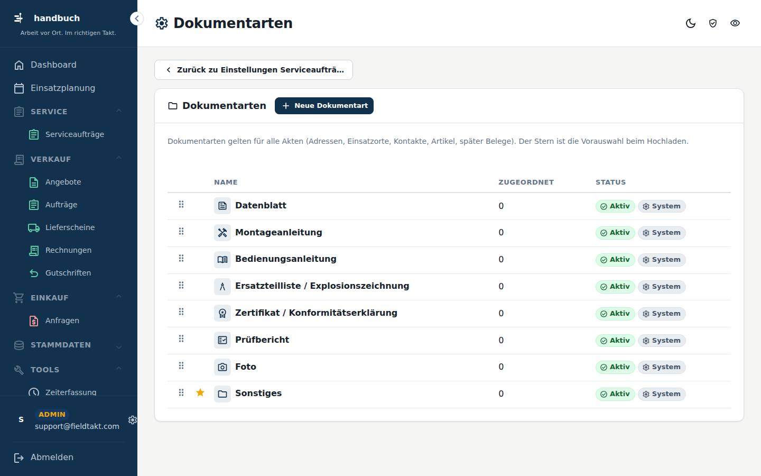
Task: Open user settings gear next to admin email
Action: pos(133,419)
